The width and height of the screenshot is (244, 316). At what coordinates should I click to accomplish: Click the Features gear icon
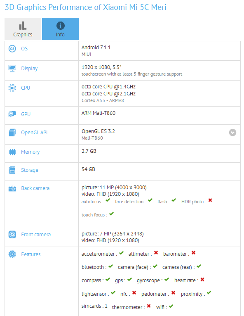point(12,254)
